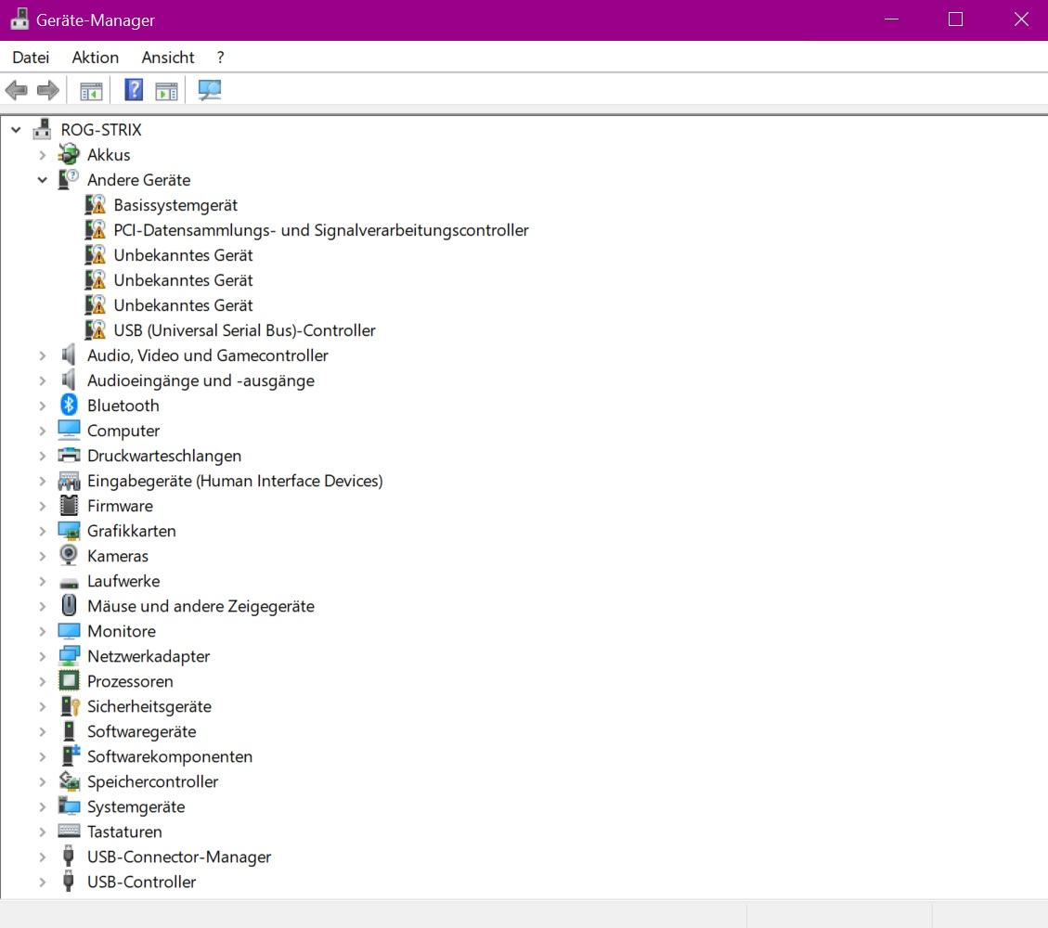This screenshot has width=1048, height=928.
Task: Expand the Computer category
Action: click(42, 431)
